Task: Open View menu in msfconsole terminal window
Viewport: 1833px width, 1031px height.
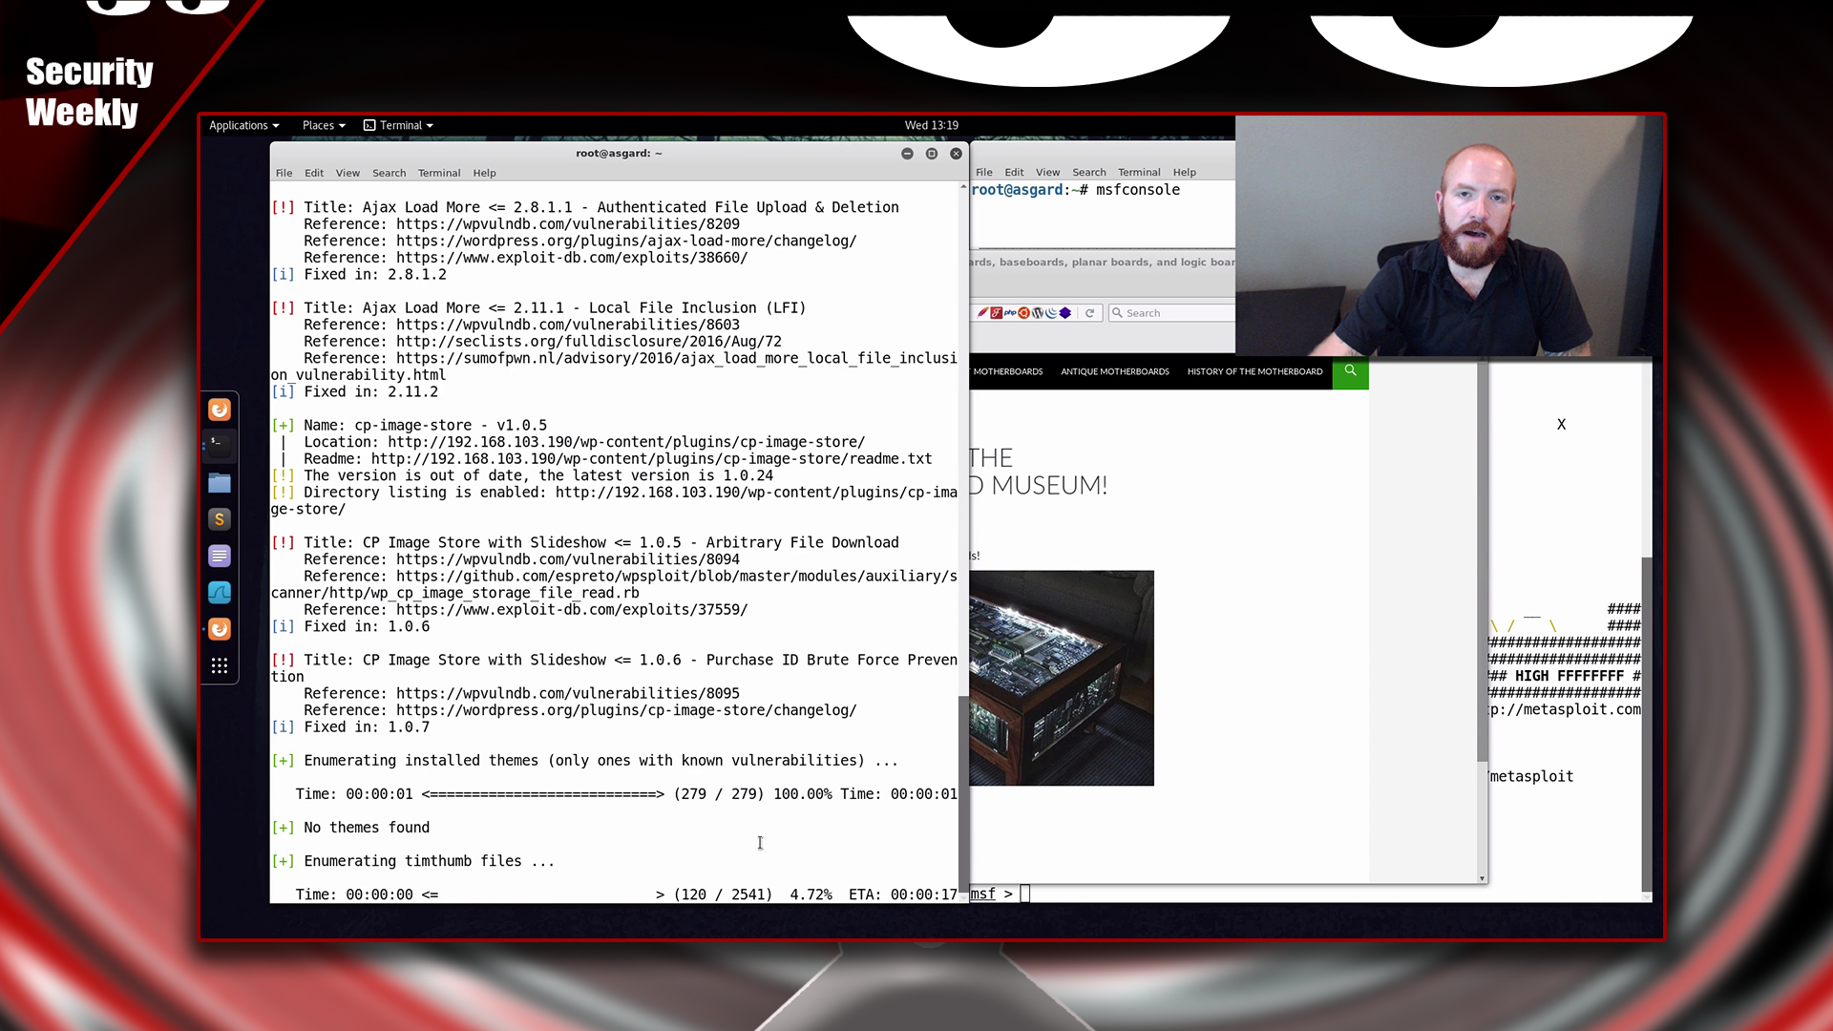Action: coord(1048,172)
